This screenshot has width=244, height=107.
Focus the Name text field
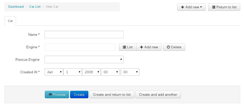pos(84,34)
